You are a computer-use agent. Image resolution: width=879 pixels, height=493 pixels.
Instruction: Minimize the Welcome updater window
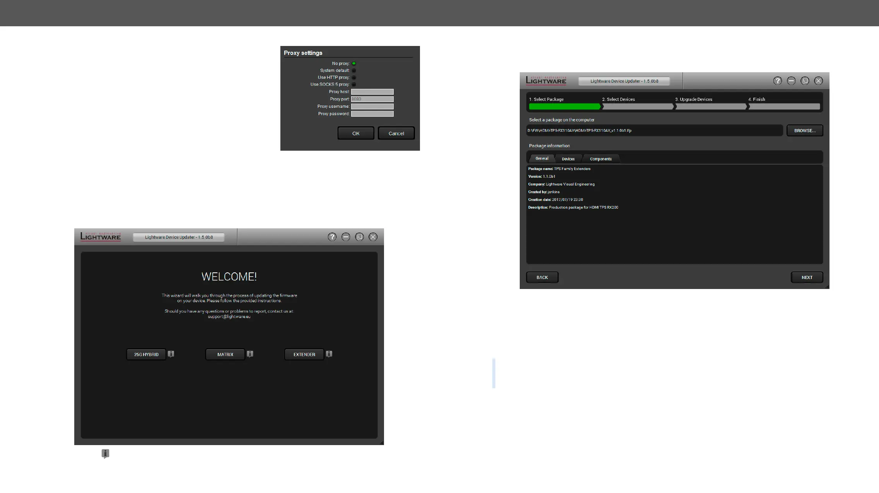tap(346, 237)
